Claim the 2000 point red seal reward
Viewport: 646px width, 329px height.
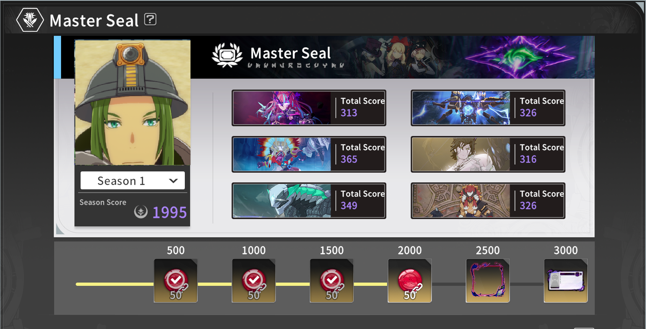click(x=409, y=281)
